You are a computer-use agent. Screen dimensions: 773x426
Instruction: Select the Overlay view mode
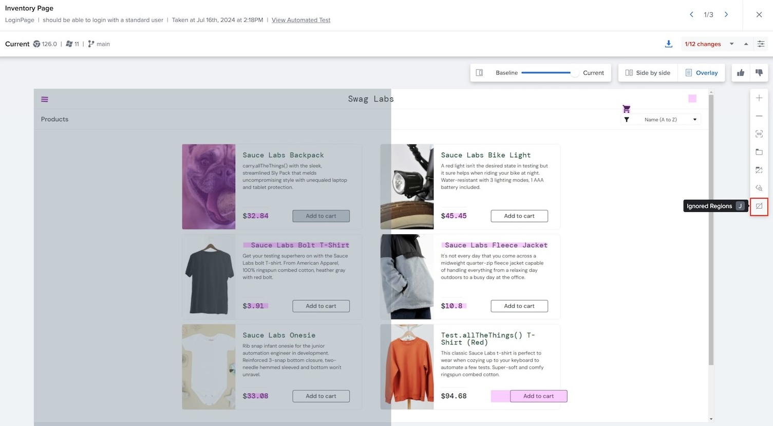702,73
